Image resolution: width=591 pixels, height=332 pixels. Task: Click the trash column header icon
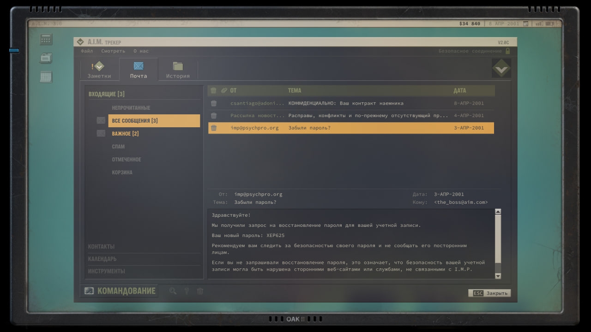tap(213, 90)
